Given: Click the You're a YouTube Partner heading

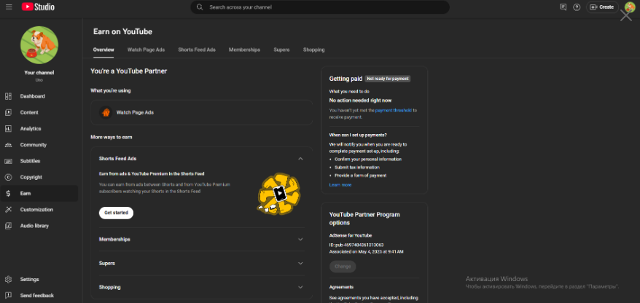Looking at the screenshot, I should (128, 71).
